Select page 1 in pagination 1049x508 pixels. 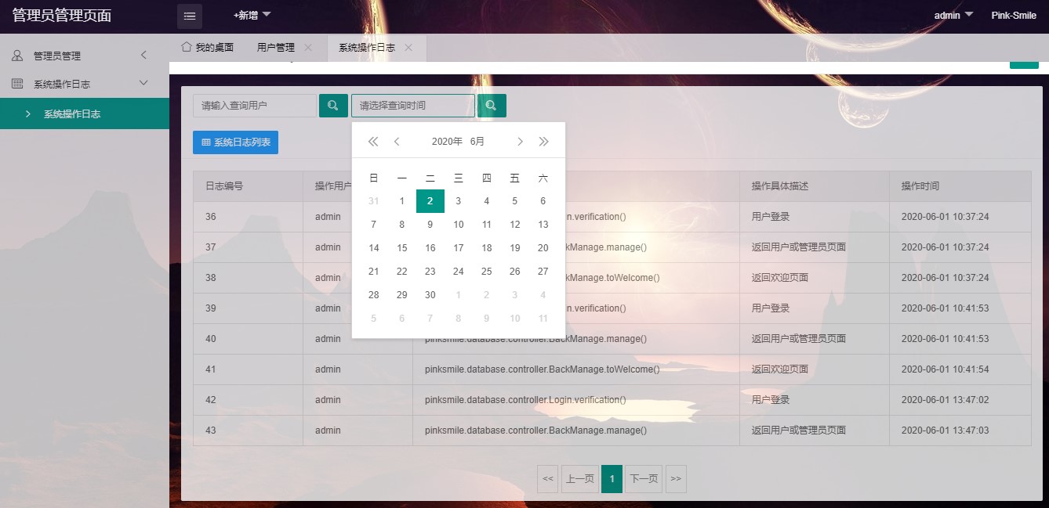pyautogui.click(x=612, y=479)
